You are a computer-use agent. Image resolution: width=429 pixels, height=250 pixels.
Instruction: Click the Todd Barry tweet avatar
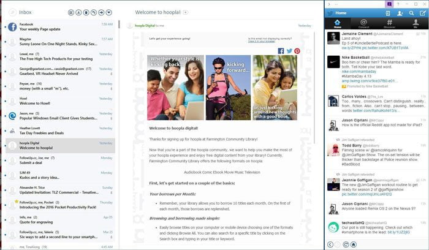(333, 150)
